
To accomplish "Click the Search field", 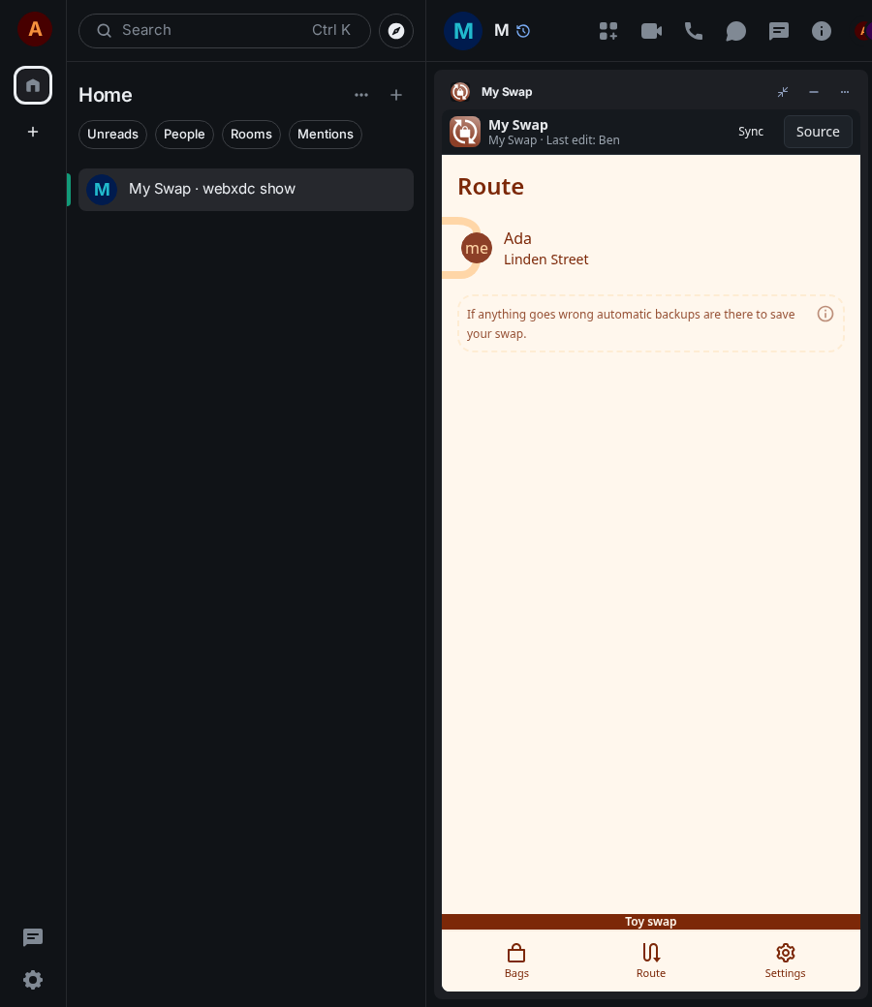I will click(224, 31).
